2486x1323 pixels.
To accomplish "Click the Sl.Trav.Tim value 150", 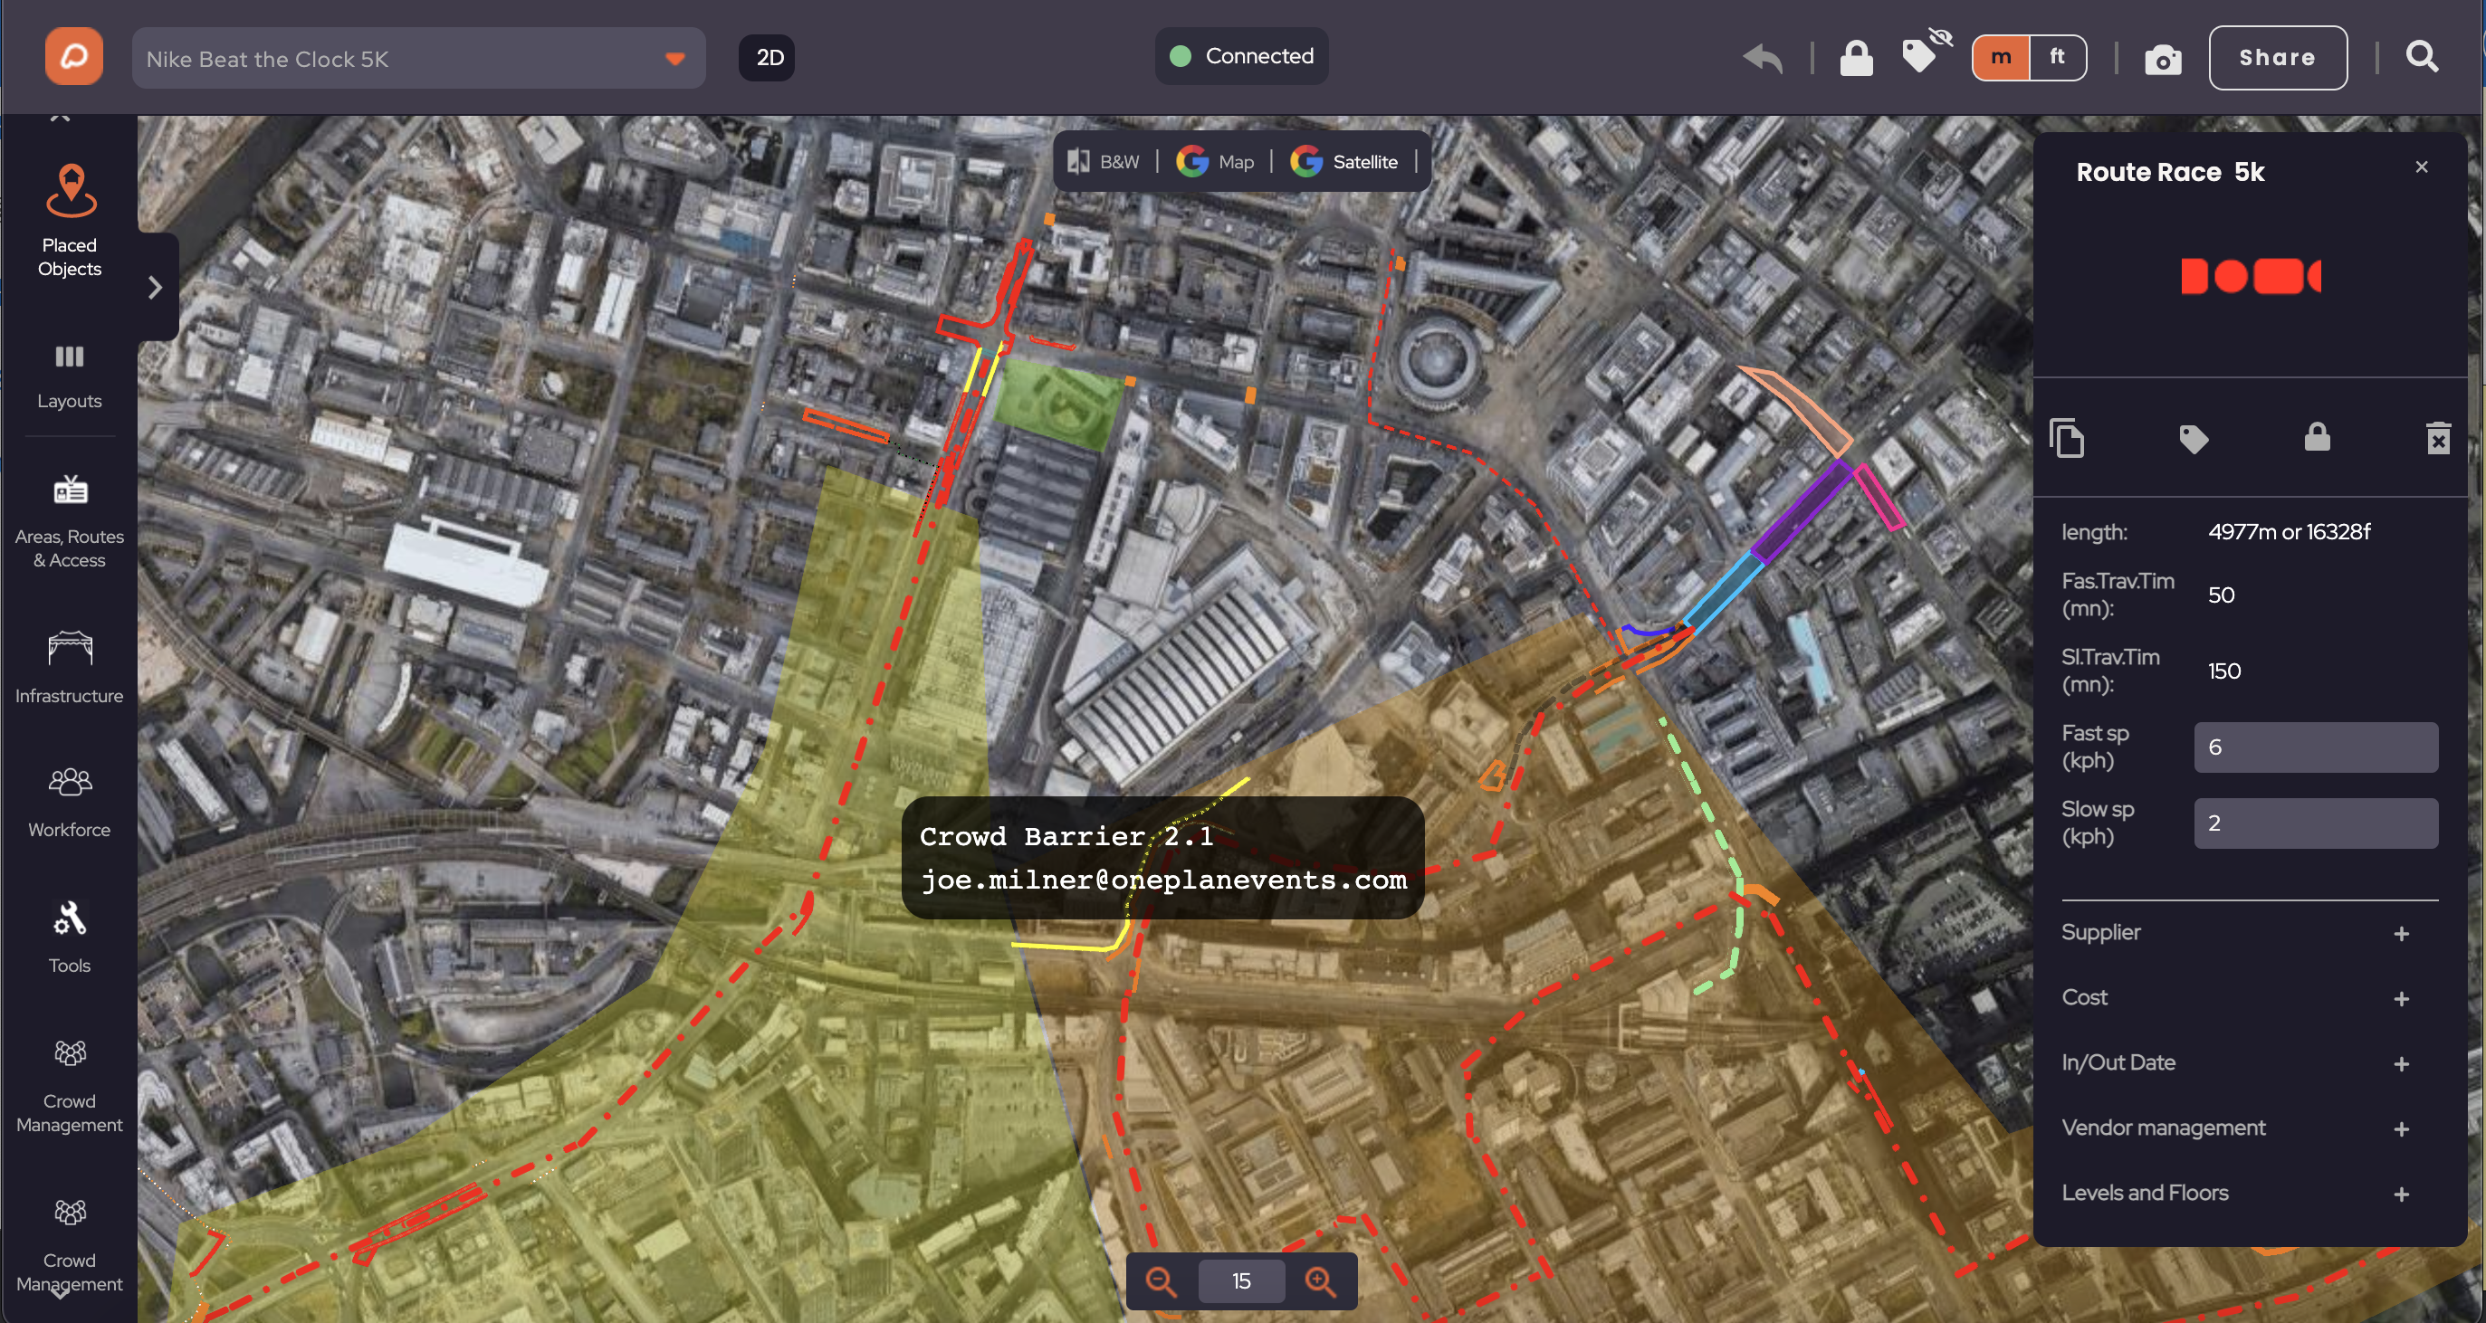I will tap(2223, 671).
